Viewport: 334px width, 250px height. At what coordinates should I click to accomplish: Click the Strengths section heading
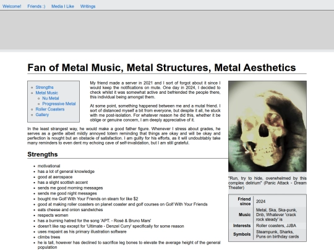pyautogui.click(x=43, y=154)
